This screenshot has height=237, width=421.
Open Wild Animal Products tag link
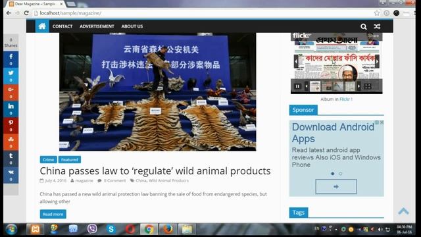(x=168, y=180)
